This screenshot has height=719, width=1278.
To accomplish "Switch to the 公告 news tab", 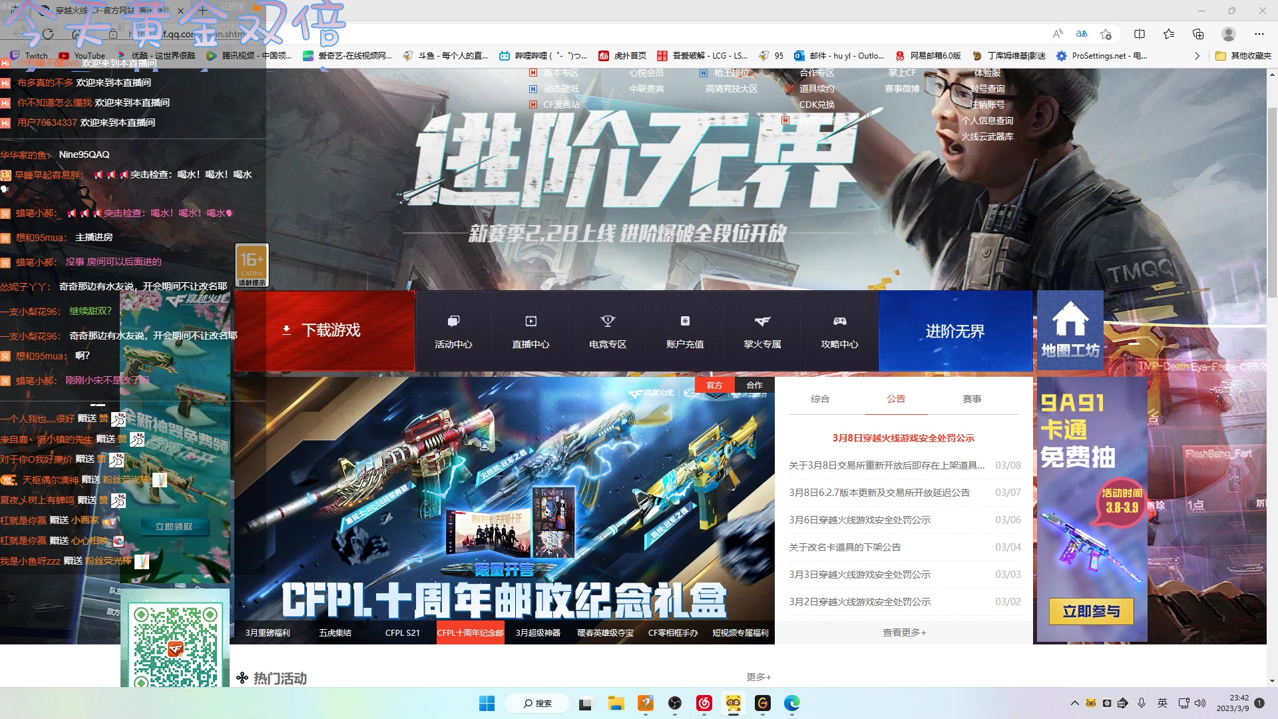I will tap(896, 399).
